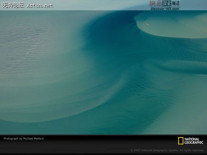Viewport: 207px width, 155px height.
Task: Click the pale turquoise shallows at bottom right
Action: click(x=186, y=117)
